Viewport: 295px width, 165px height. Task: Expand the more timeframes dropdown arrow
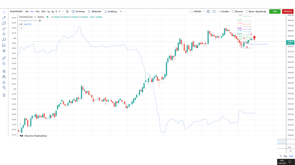[x=63, y=11]
